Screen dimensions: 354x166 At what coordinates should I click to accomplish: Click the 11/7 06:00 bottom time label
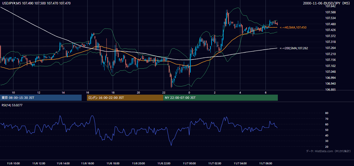(266, 163)
